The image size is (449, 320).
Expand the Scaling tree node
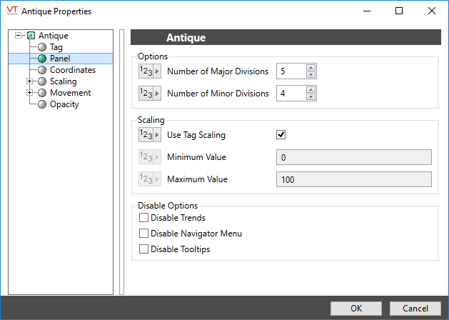pos(29,81)
